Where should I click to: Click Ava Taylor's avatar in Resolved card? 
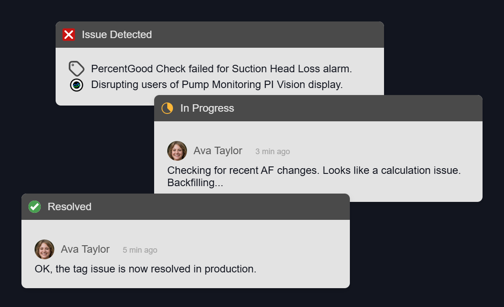[44, 250]
